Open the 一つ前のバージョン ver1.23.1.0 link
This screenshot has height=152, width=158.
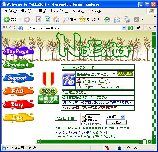102,87
